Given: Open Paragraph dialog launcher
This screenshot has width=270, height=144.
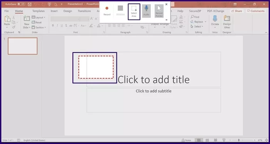Looking at the screenshot, I should [x=147, y=32].
